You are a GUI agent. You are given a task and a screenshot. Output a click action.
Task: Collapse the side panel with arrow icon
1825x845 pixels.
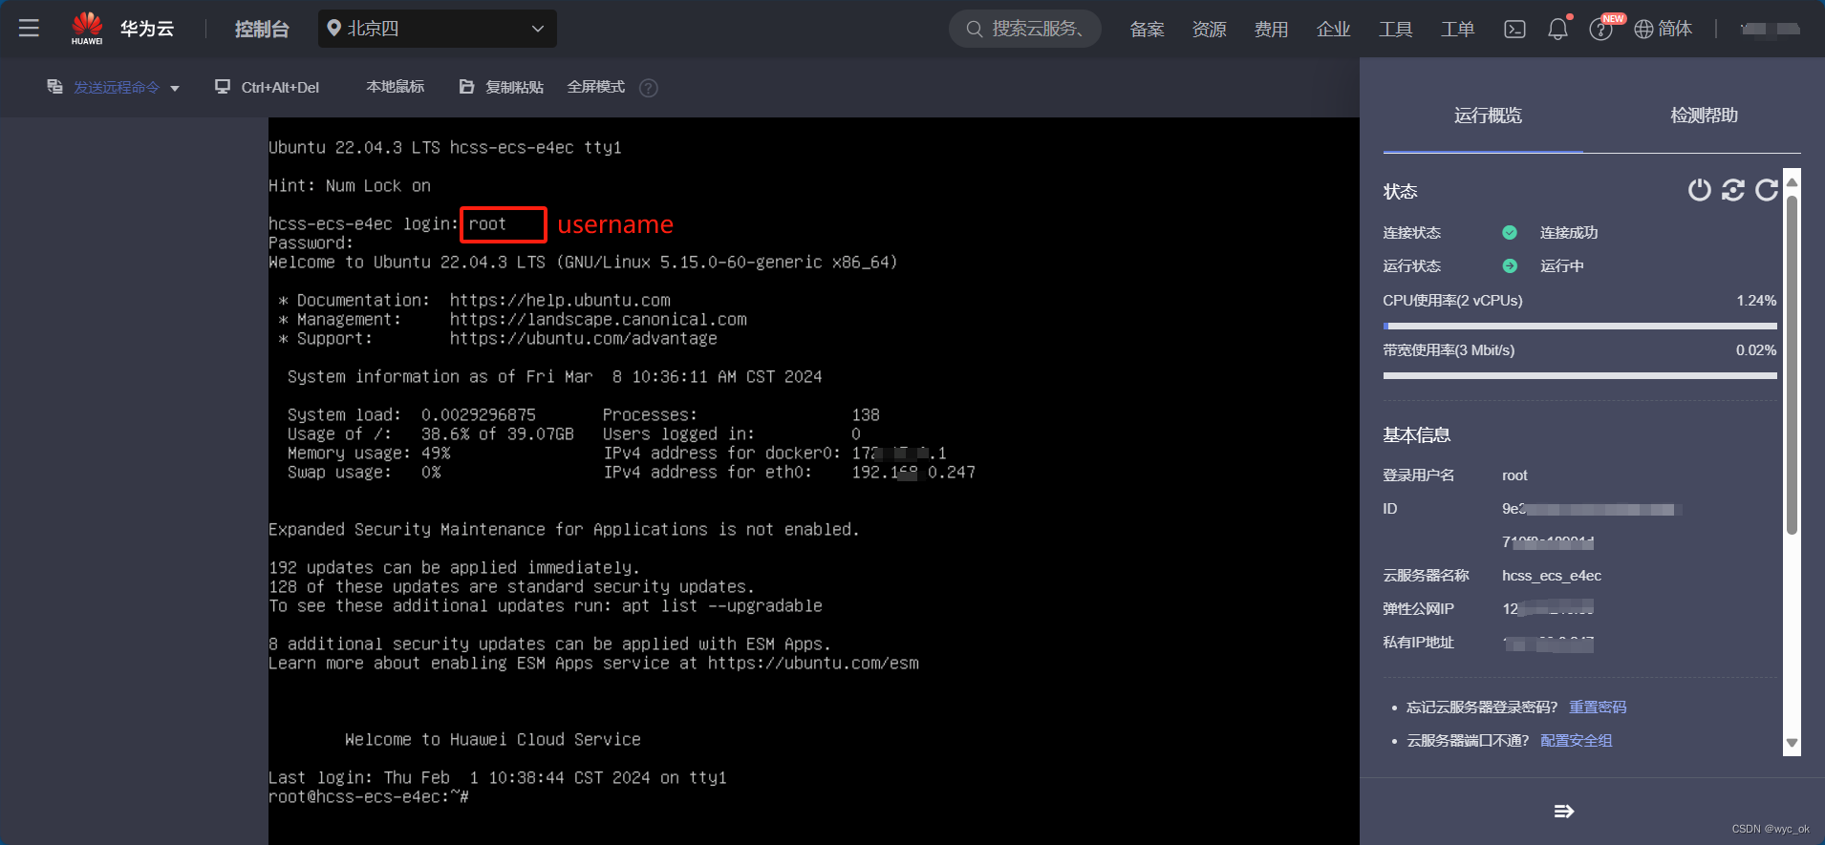(x=1564, y=812)
